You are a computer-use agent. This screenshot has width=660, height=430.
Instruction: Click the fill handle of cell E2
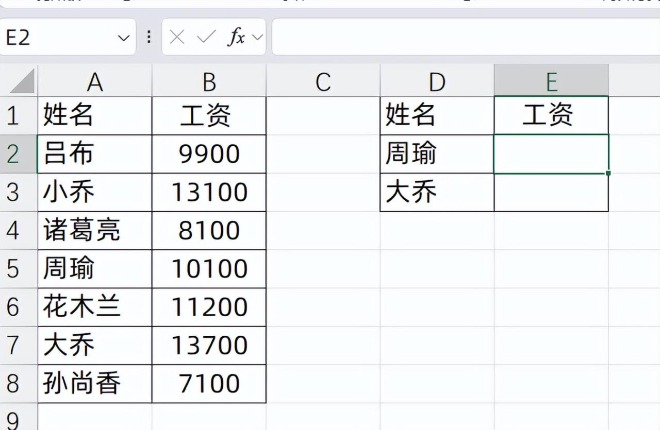(x=608, y=174)
